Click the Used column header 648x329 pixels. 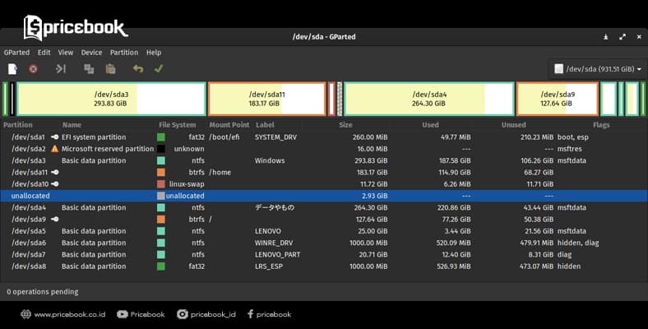[431, 125]
